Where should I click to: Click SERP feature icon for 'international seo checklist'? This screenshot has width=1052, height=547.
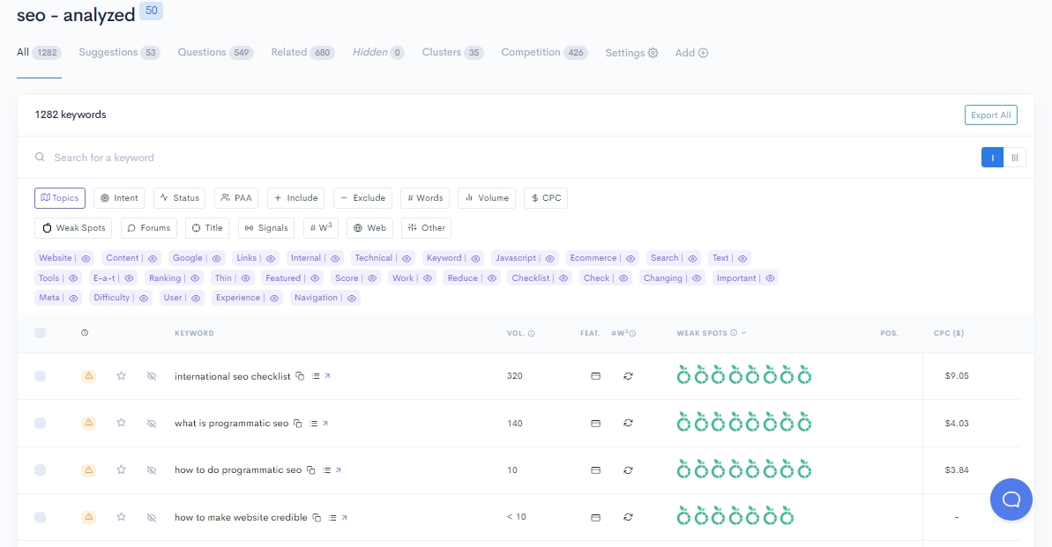595,376
